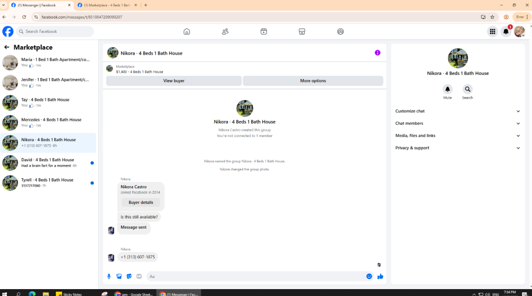Open Buyer details for Nikora Castro
The height and width of the screenshot is (296, 532).
141,203
